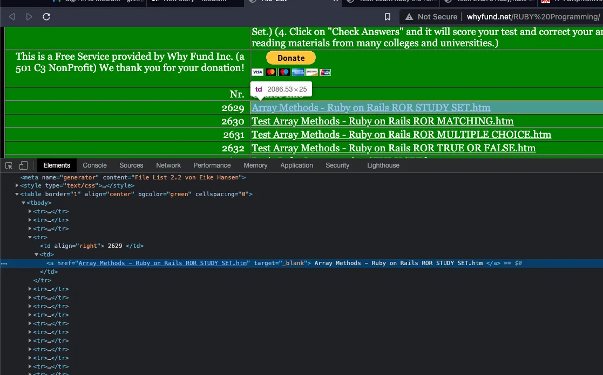Image resolution: width=603 pixels, height=375 pixels.
Task: Click the bookmark icon in address bar
Action: (388, 17)
